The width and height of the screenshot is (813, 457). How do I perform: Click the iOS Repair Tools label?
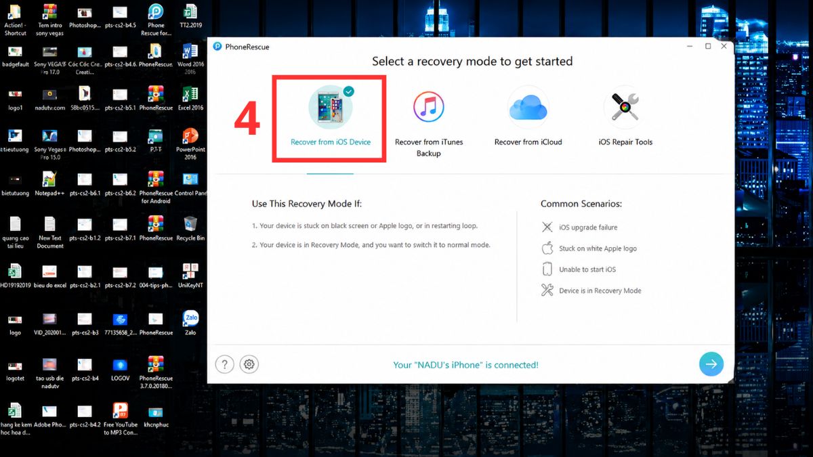pos(625,142)
